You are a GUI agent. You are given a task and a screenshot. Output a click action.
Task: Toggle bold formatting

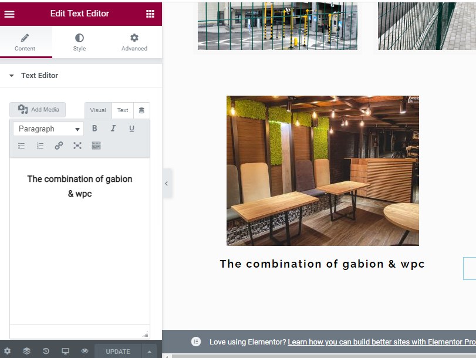pyautogui.click(x=94, y=129)
